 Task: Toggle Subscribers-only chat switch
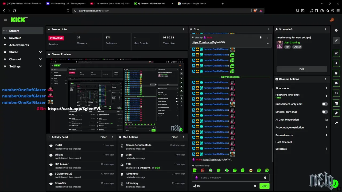[x=325, y=104]
